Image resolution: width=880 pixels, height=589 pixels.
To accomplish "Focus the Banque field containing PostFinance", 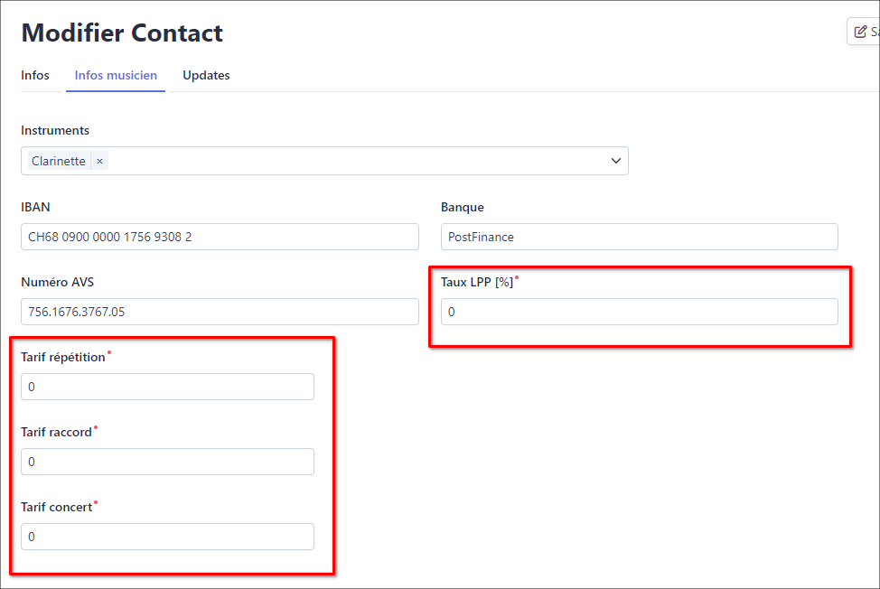I will (x=639, y=237).
